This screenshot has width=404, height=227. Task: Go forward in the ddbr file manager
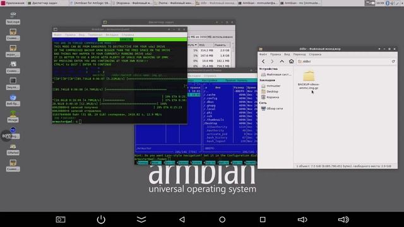[x=272, y=62]
